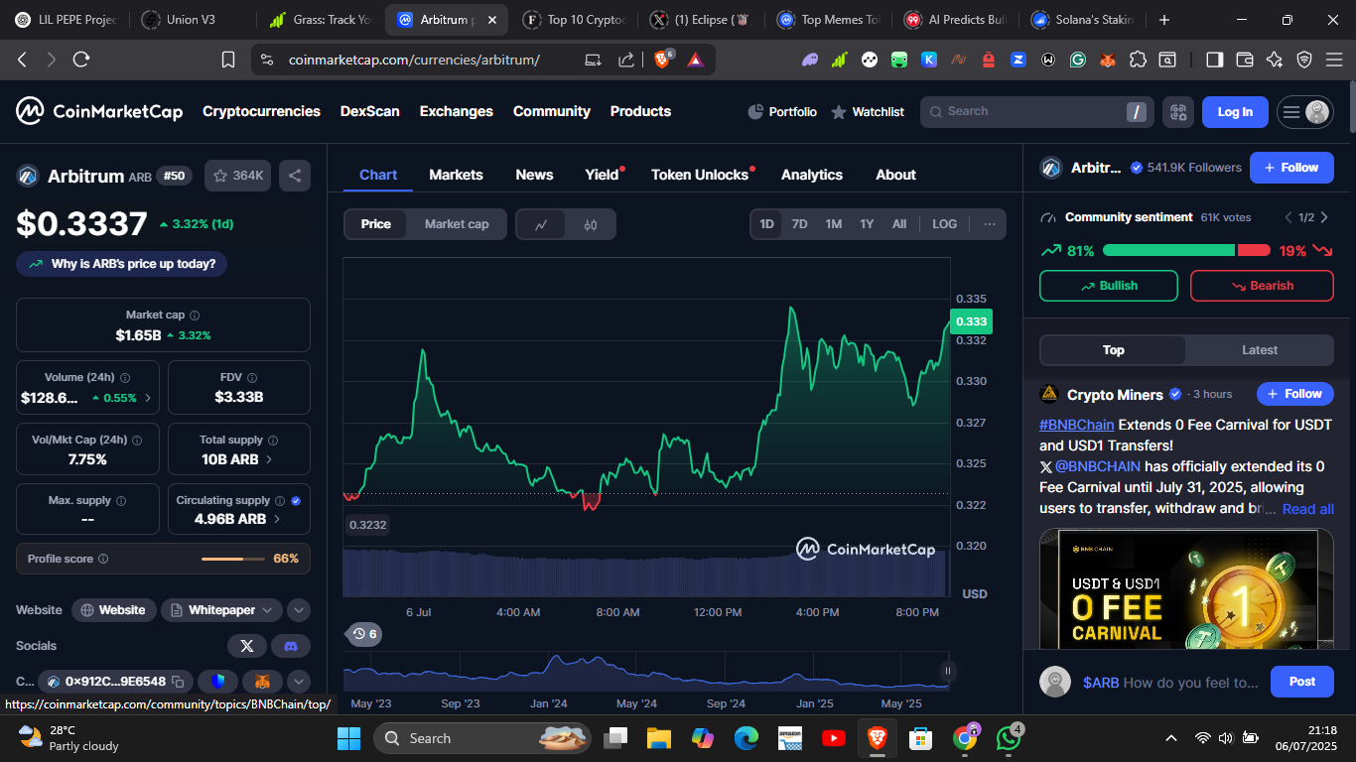
Task: Select the Market cap chart toggle
Action: 457,224
